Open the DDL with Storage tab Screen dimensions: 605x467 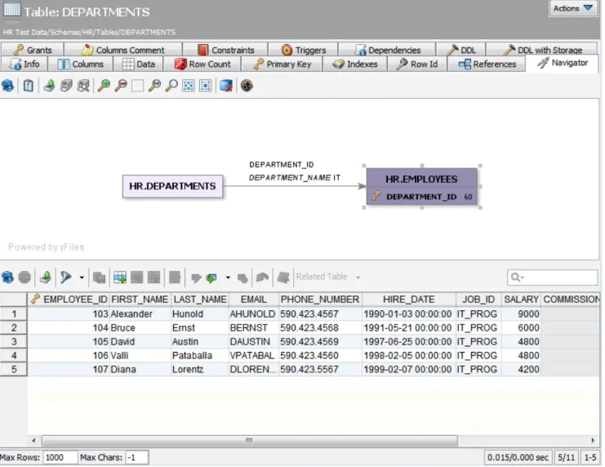[x=542, y=50]
